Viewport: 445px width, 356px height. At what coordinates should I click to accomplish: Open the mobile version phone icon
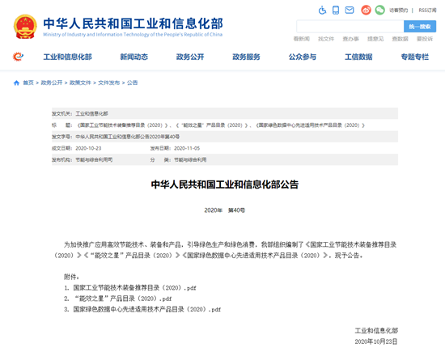336,11
